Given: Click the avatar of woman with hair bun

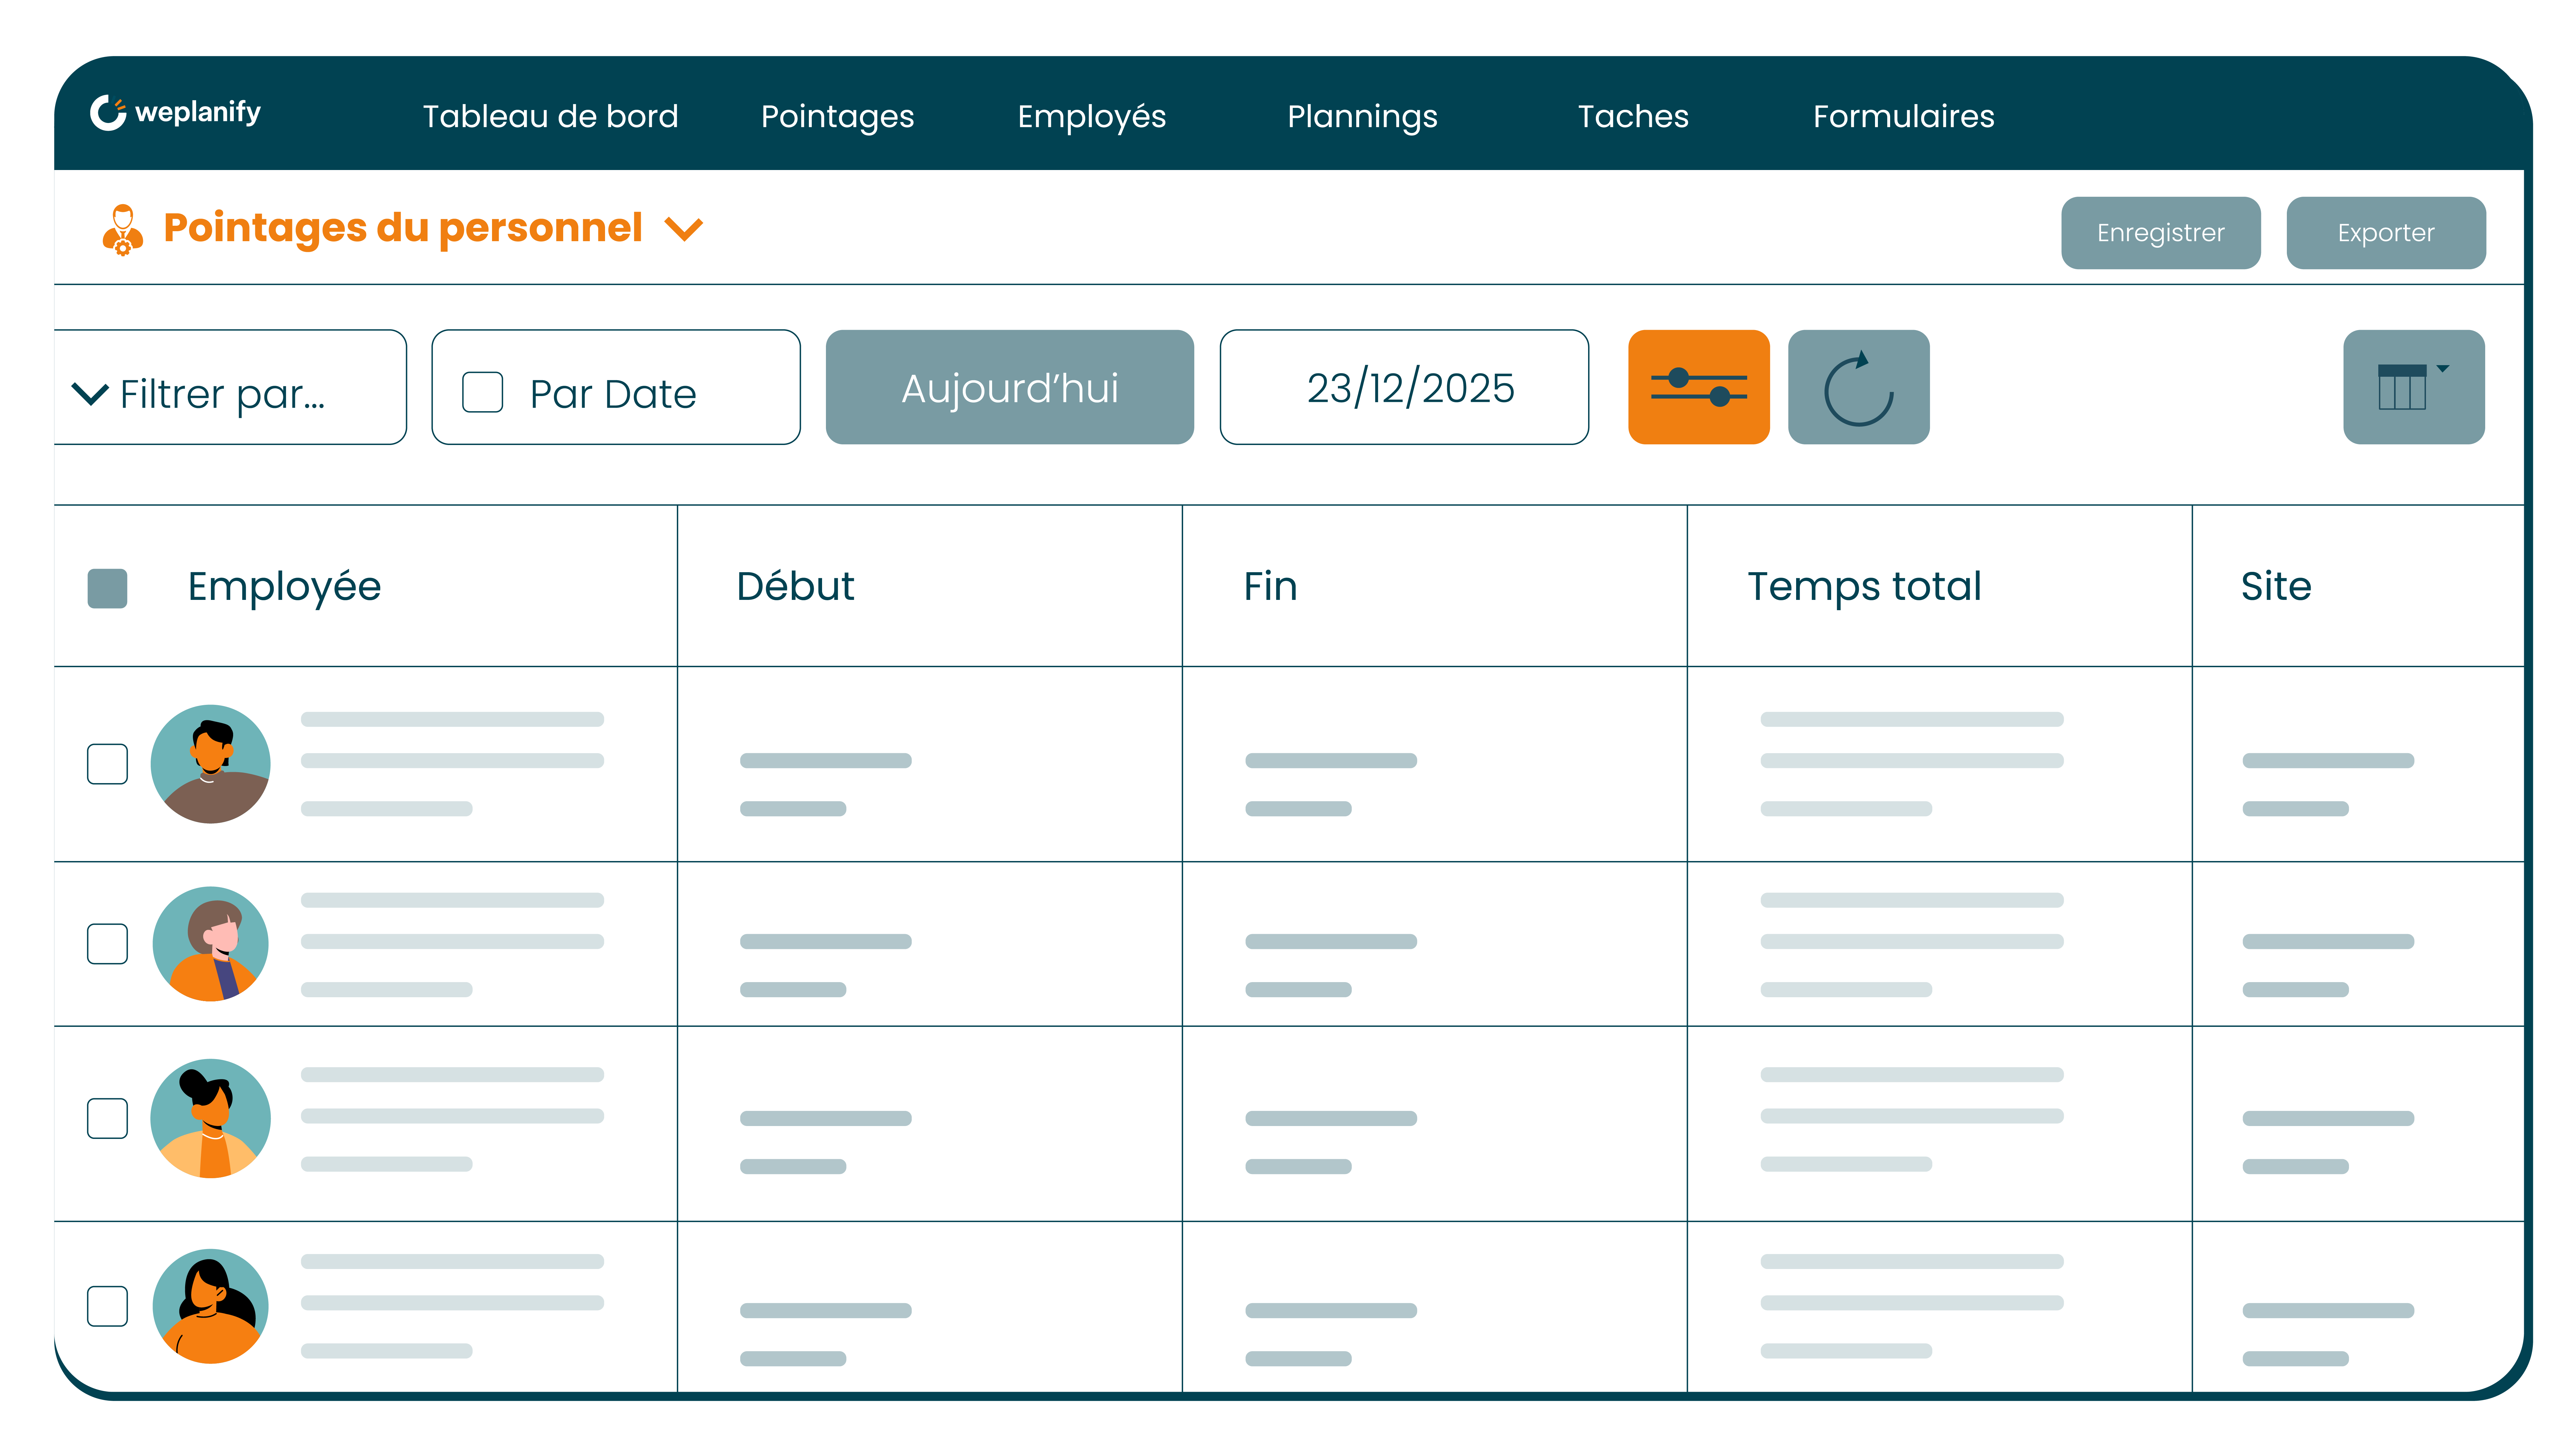Looking at the screenshot, I should [210, 1118].
